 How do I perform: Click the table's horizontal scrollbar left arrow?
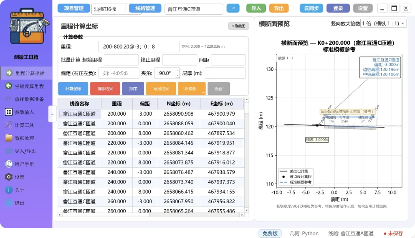tap(60, 215)
